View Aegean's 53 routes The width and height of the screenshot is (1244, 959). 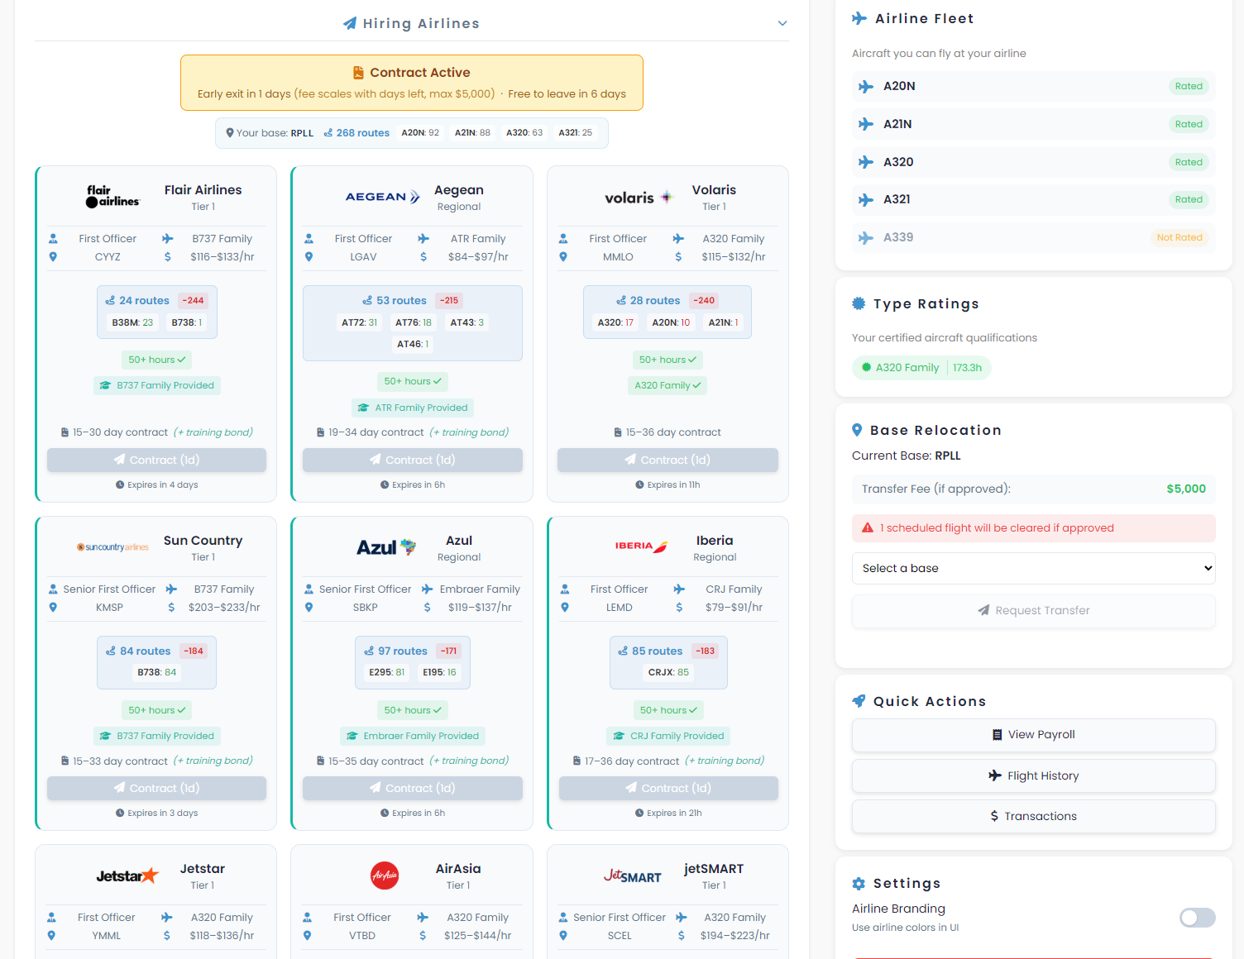pyautogui.click(x=395, y=301)
